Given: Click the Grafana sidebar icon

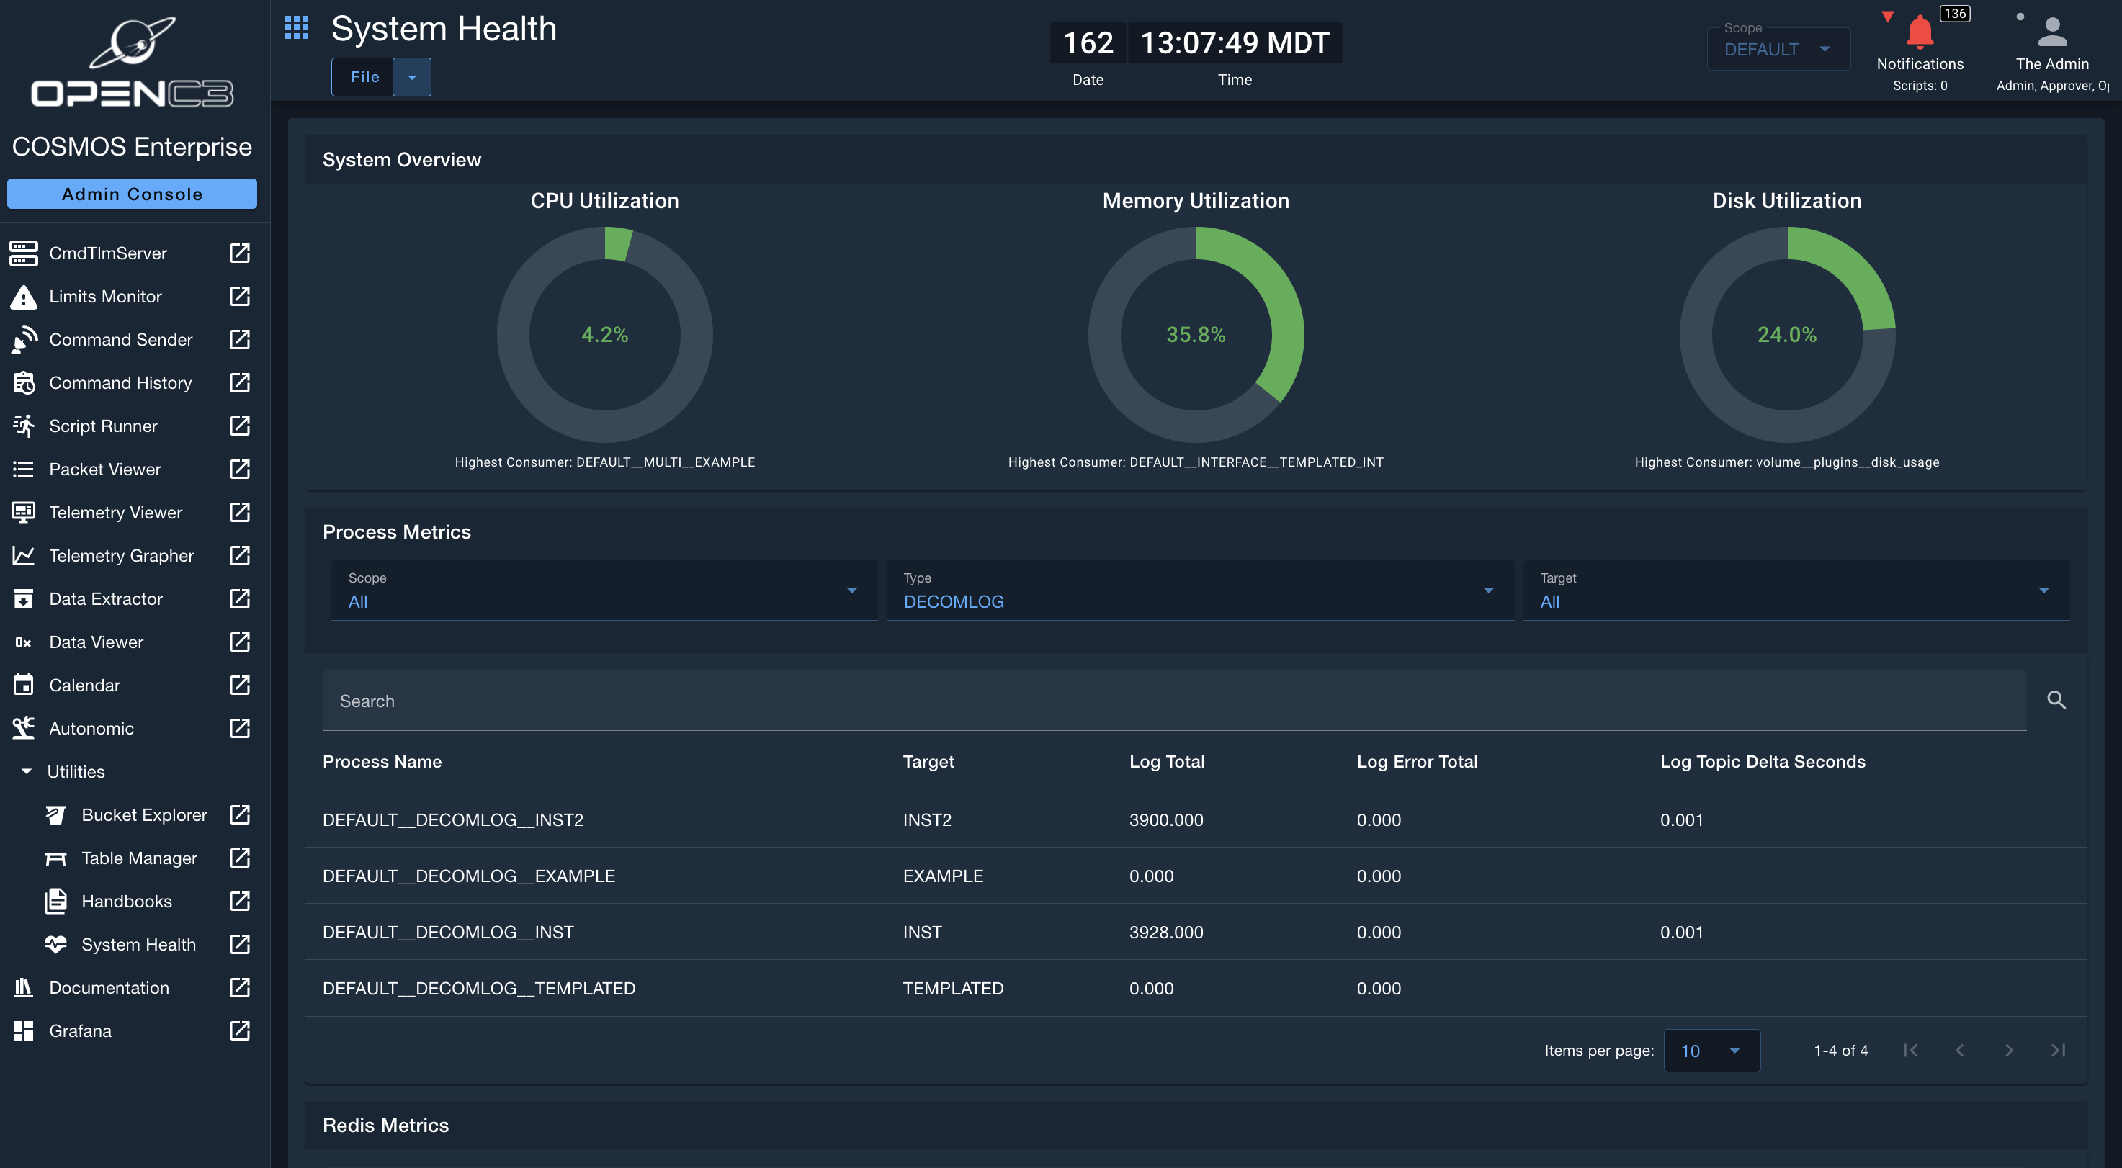Looking at the screenshot, I should (x=23, y=1030).
